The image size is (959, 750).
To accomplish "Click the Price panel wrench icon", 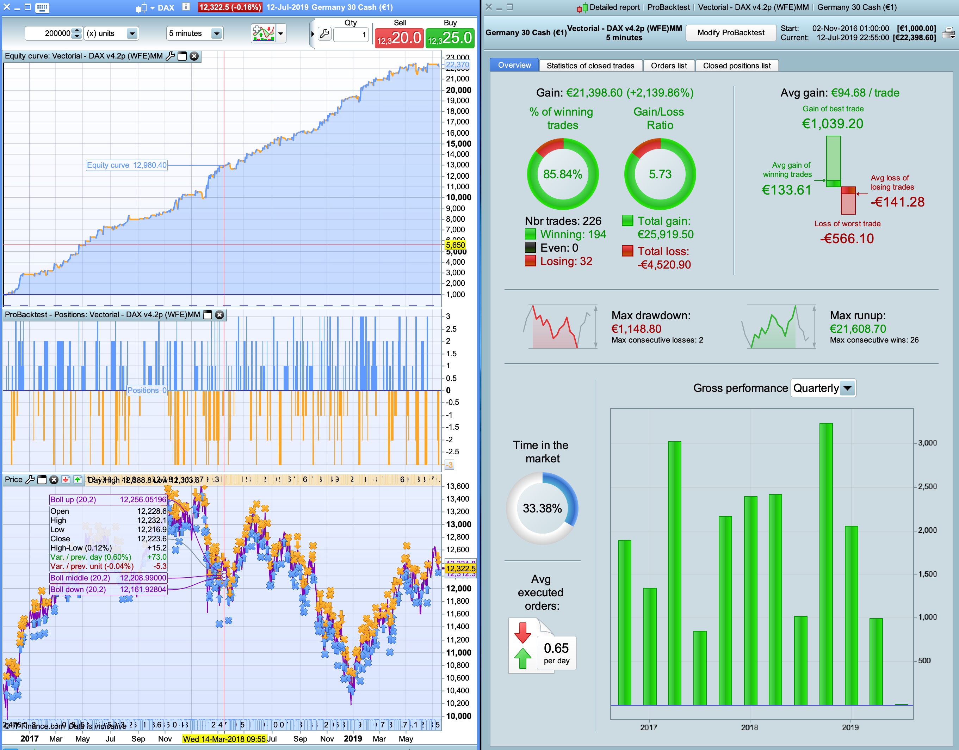I will coord(30,480).
